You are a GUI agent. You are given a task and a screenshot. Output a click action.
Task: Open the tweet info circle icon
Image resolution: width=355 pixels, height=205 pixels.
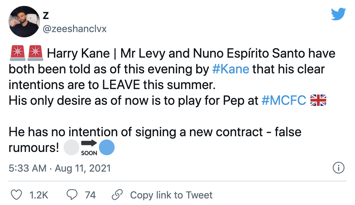[338, 168]
